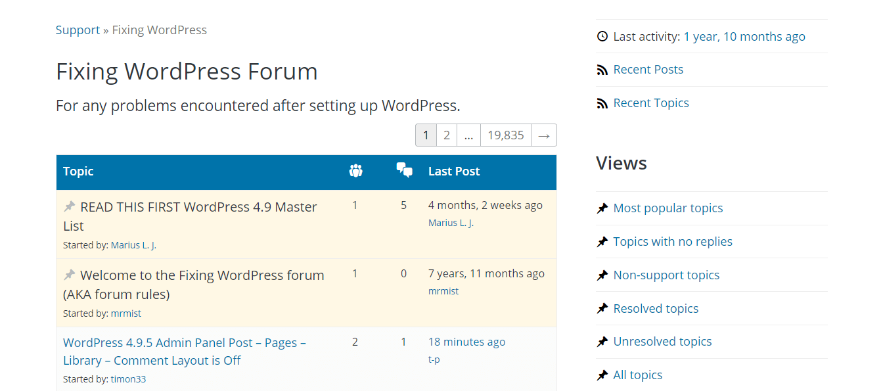Click the RSS icon next to Recent Posts
The height and width of the screenshot is (391, 881).
(602, 69)
